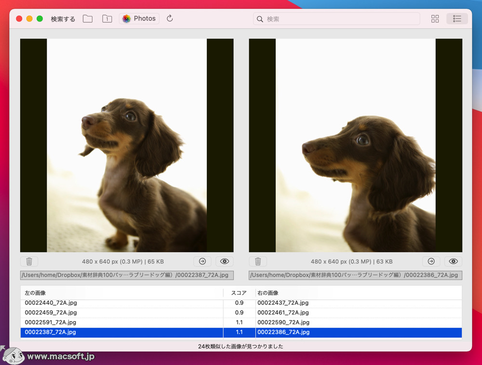Screen dimensions: 482x365
Task: Select the row containing 00022440_72A.jpg
Action: point(96,302)
